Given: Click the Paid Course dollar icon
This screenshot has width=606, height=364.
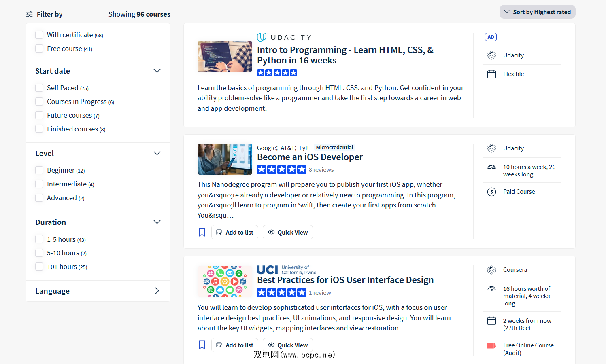Looking at the screenshot, I should pyautogui.click(x=491, y=192).
